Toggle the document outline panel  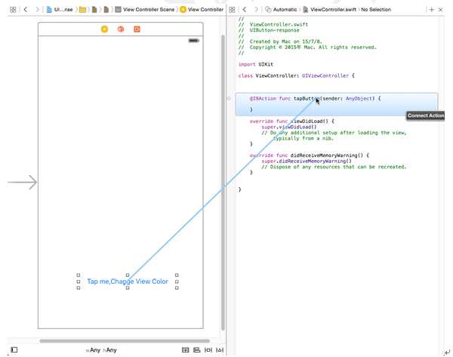pos(14,349)
